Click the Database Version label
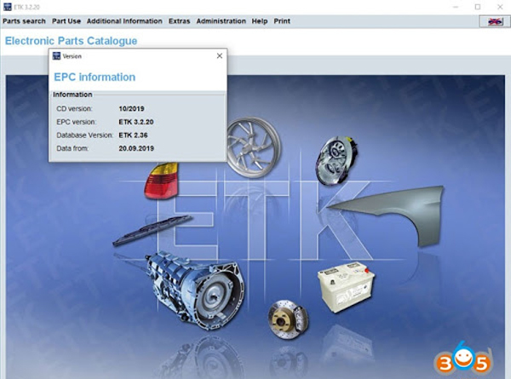 [x=84, y=135]
